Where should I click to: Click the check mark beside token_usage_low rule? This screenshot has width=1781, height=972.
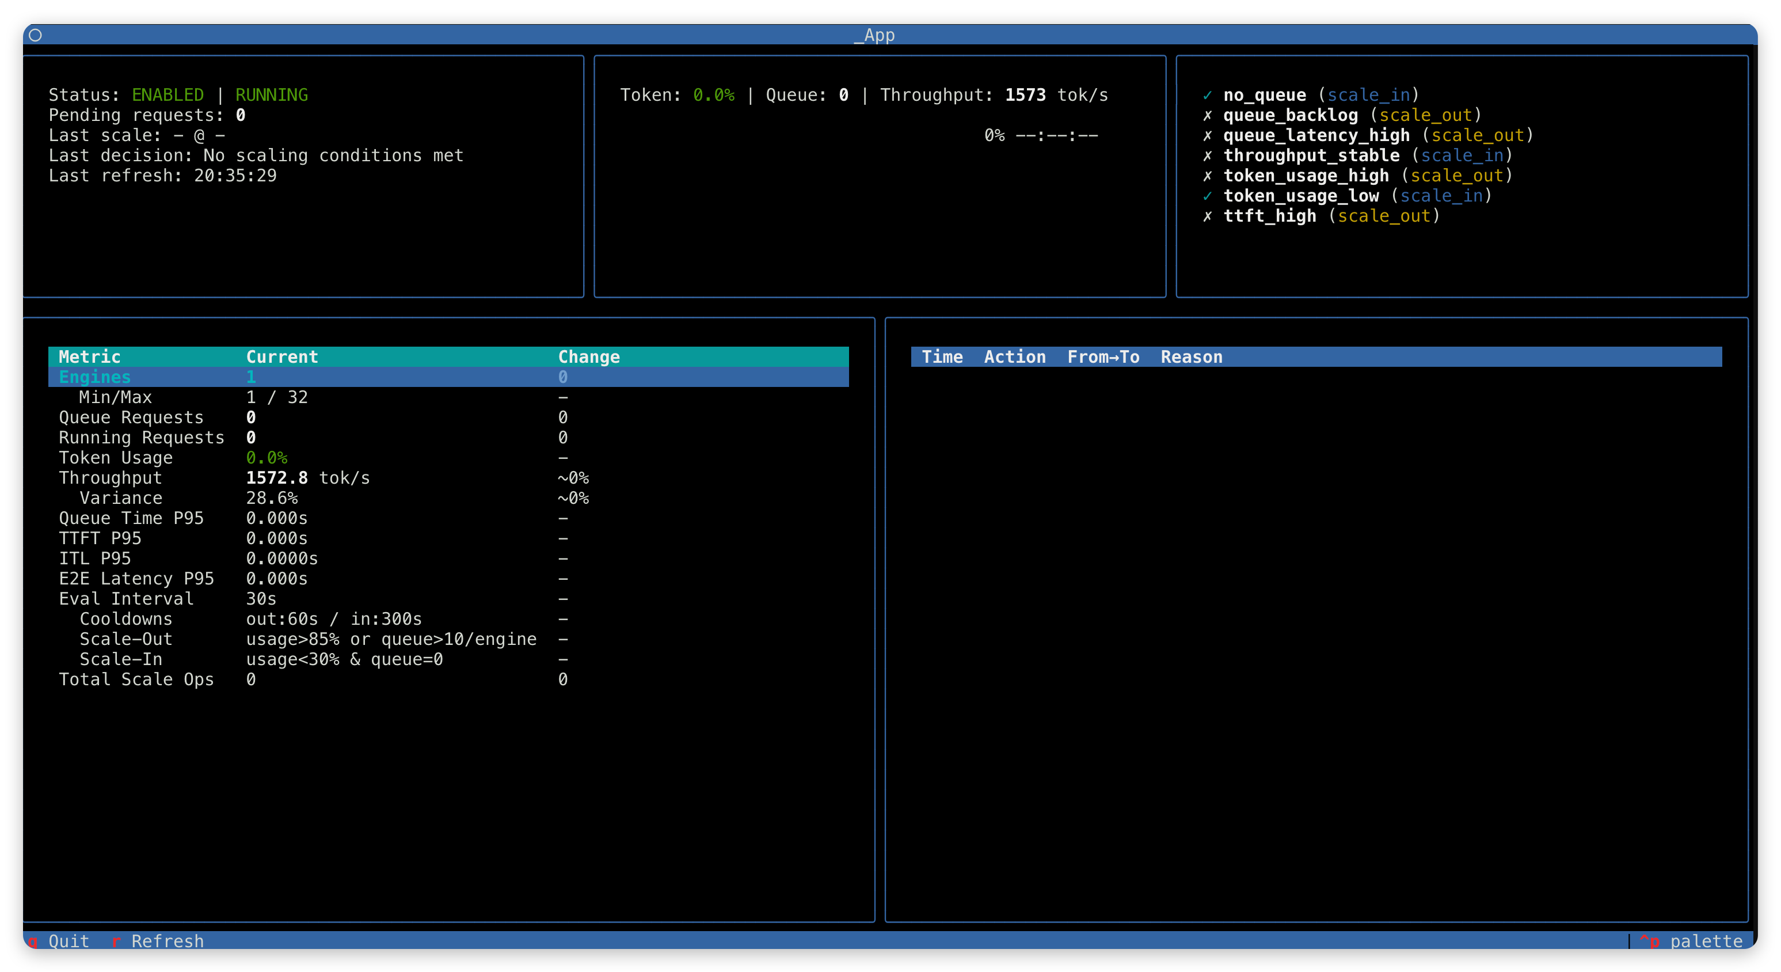[x=1207, y=196]
